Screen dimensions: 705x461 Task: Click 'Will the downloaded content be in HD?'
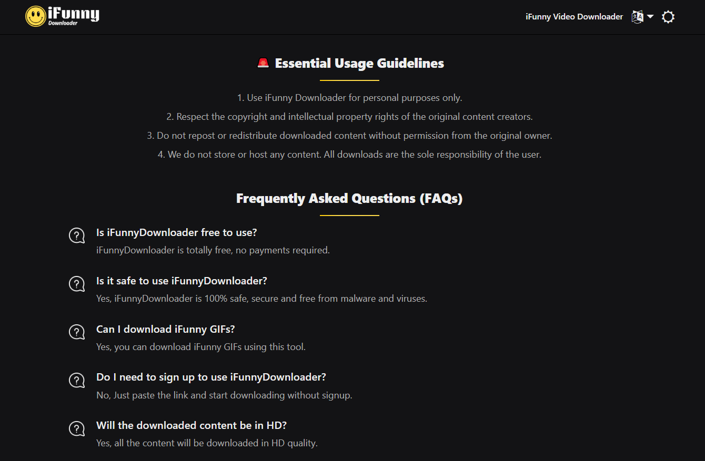click(192, 425)
